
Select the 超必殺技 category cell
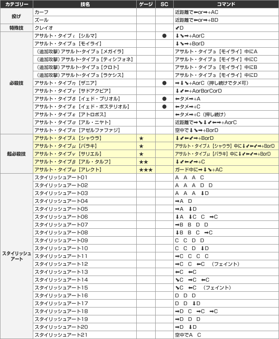pos(17,154)
